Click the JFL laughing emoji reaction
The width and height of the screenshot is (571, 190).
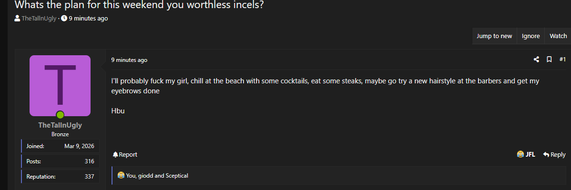pos(520,154)
